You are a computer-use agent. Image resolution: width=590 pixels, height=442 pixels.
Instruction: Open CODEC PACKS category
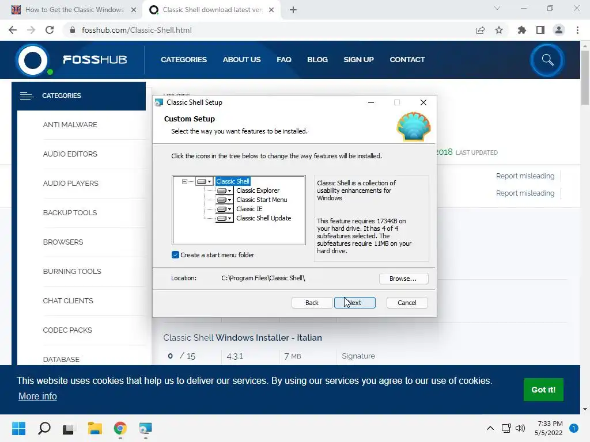pyautogui.click(x=67, y=330)
